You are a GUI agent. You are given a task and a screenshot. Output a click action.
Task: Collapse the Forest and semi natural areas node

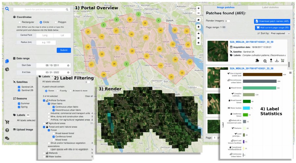tap(44, 127)
